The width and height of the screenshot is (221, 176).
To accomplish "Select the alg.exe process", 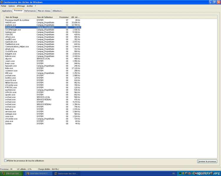I will [x=43, y=59].
